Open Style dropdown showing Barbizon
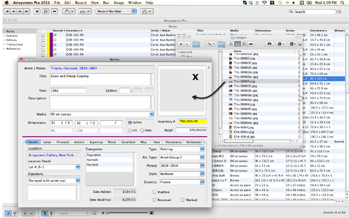Image resolution: width=349 pixels, height=218 pixels. [x=202, y=174]
